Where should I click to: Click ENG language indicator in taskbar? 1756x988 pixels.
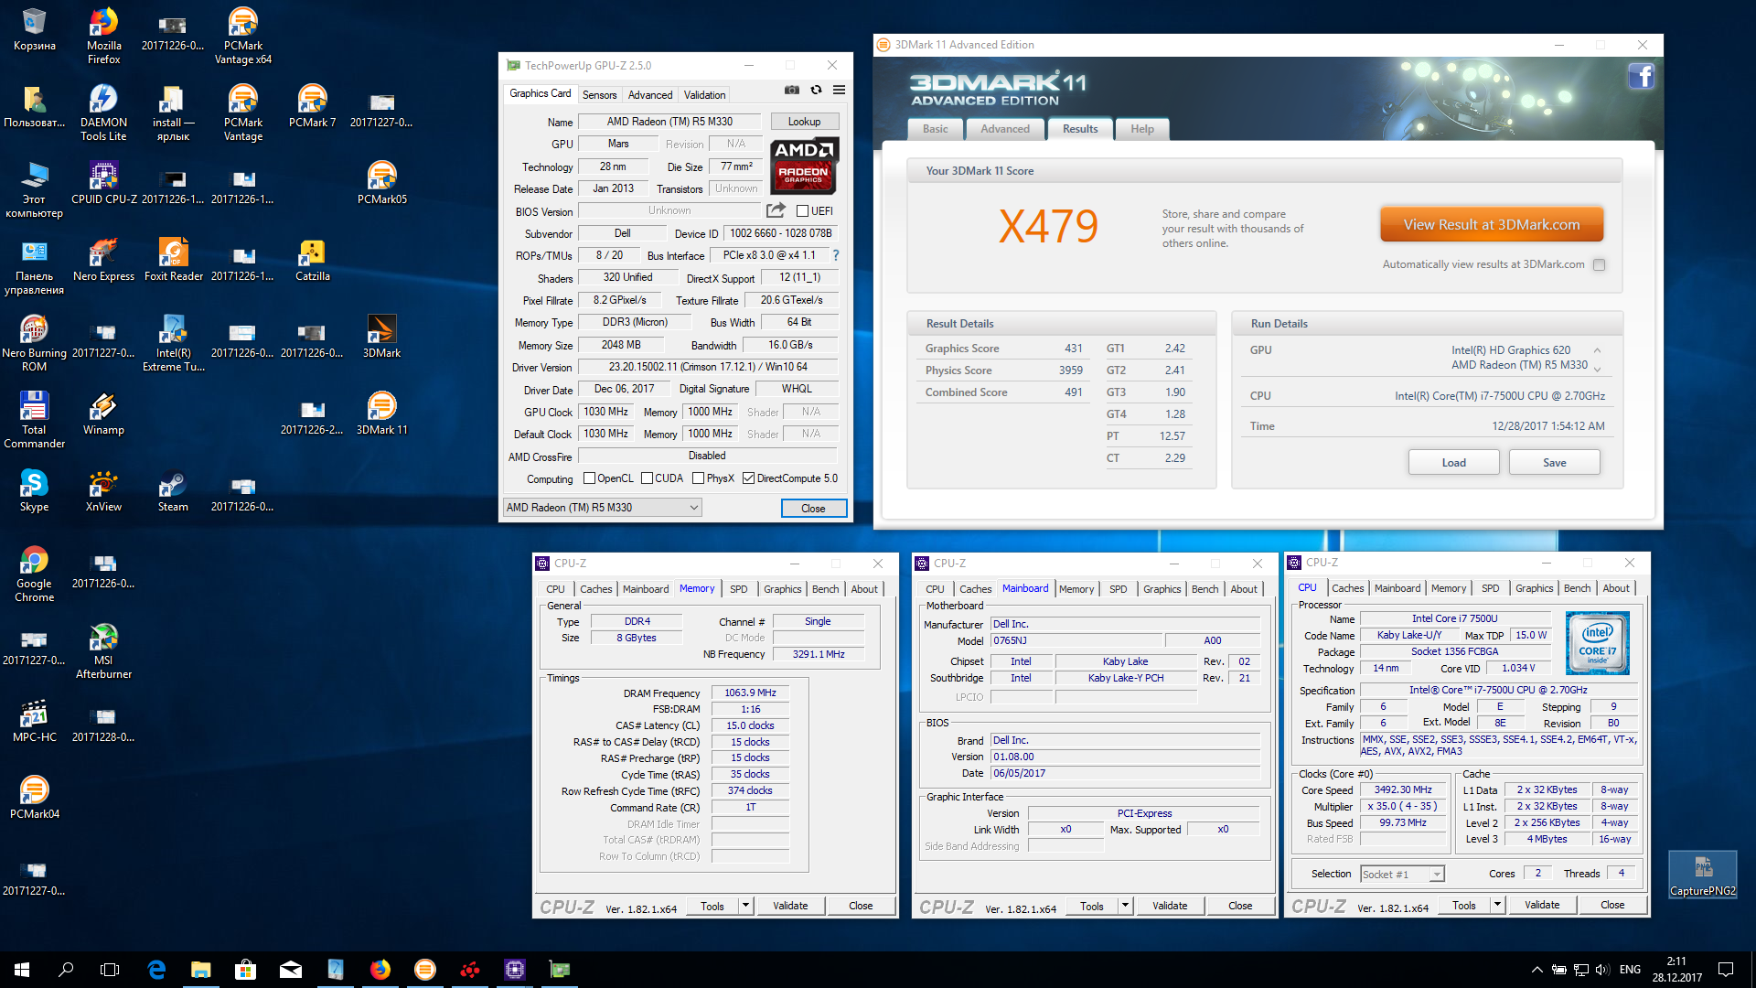[1630, 970]
